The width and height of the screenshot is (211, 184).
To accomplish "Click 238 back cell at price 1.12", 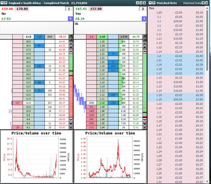I will [113, 95].
